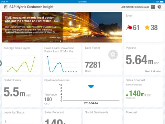Tap 'Next 3 Months' label in Pipeline

pyautogui.click(x=153, y=71)
